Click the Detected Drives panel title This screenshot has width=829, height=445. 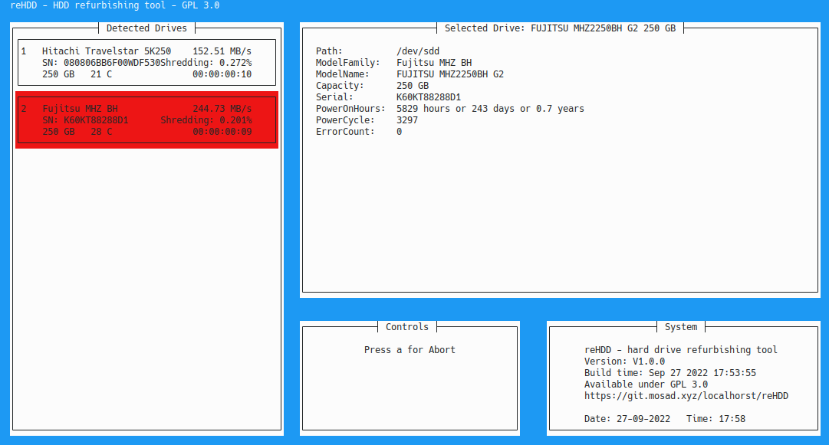coord(146,28)
